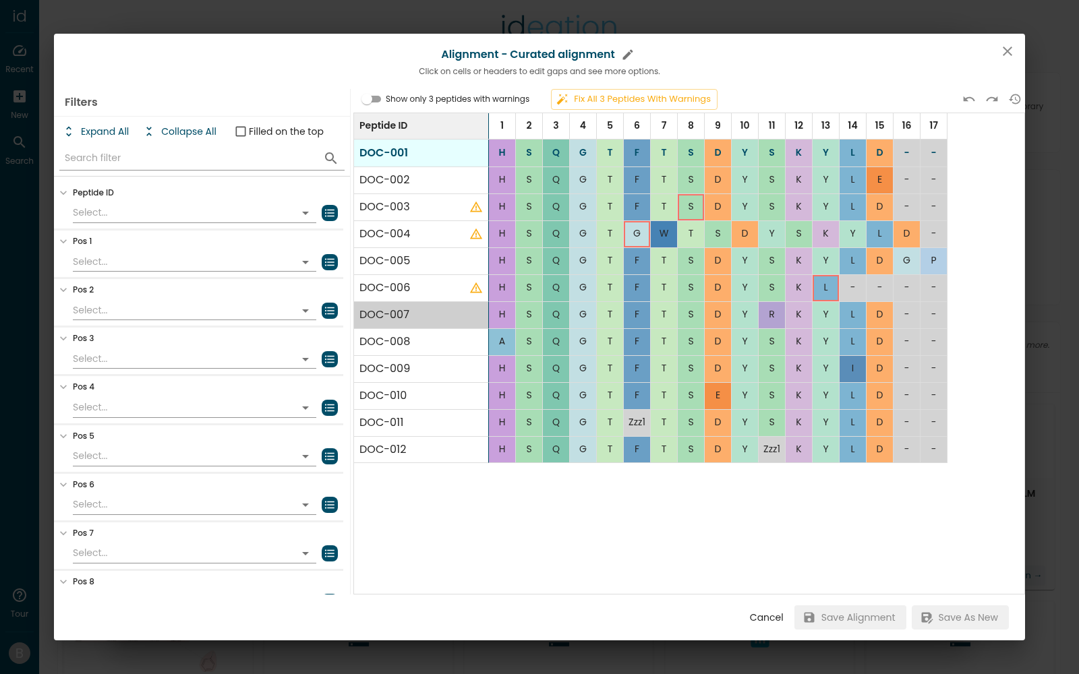The width and height of the screenshot is (1079, 674).
Task: Collapse the Pos 6 filter section
Action: [x=63, y=485]
